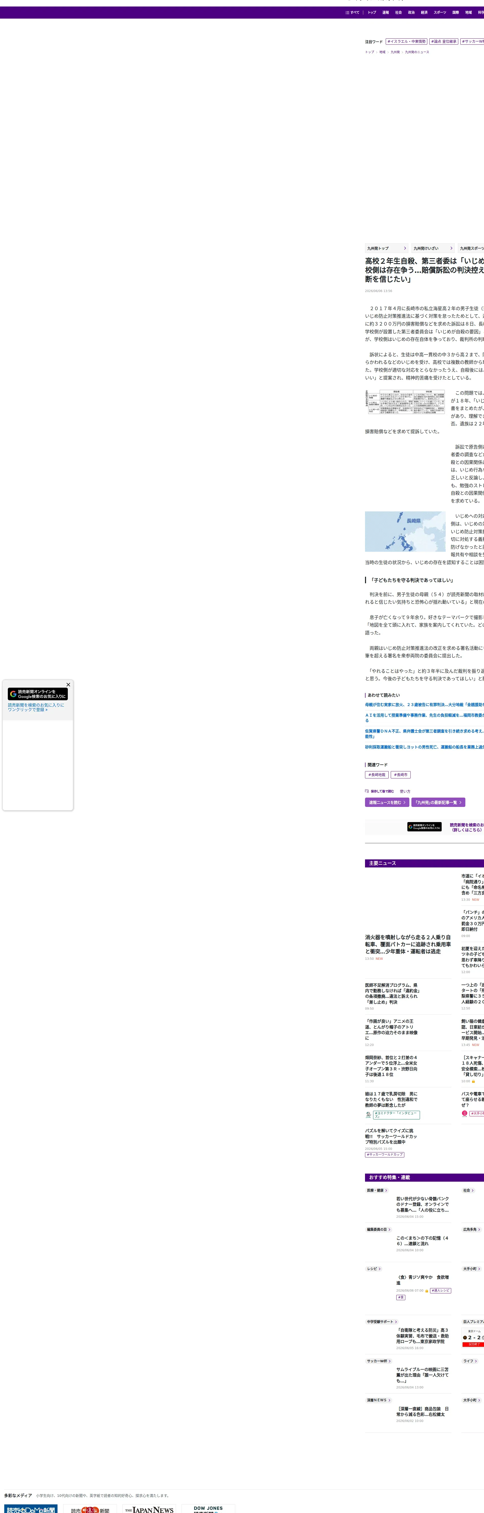Viewport: 484px width, 1513px height.
Task: Click 「九州発」の最新記事一覧 button
Action: (x=438, y=802)
